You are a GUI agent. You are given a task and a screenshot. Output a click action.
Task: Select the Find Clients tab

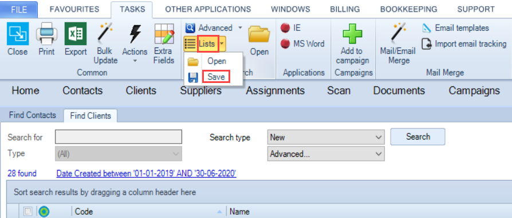pos(90,116)
